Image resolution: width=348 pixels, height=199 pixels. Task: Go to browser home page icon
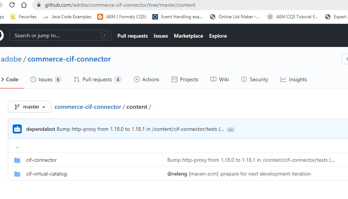pos(24,4)
